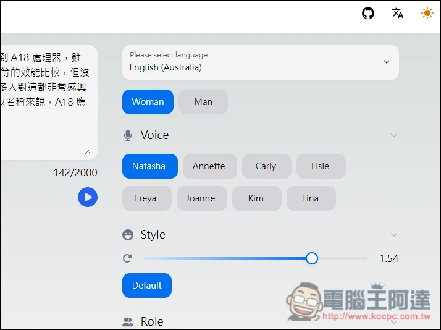Choose the Joanne voice
Image resolution: width=441 pixels, height=330 pixels.
point(201,198)
